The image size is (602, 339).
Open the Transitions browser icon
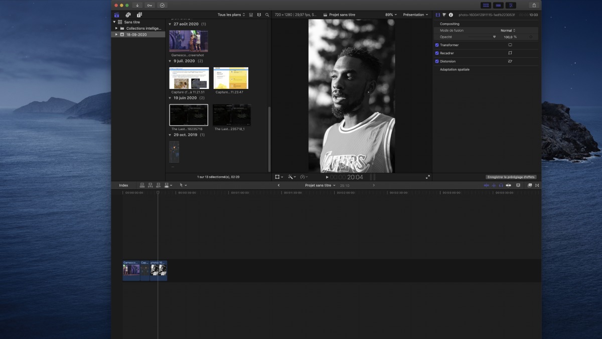pyautogui.click(x=537, y=185)
